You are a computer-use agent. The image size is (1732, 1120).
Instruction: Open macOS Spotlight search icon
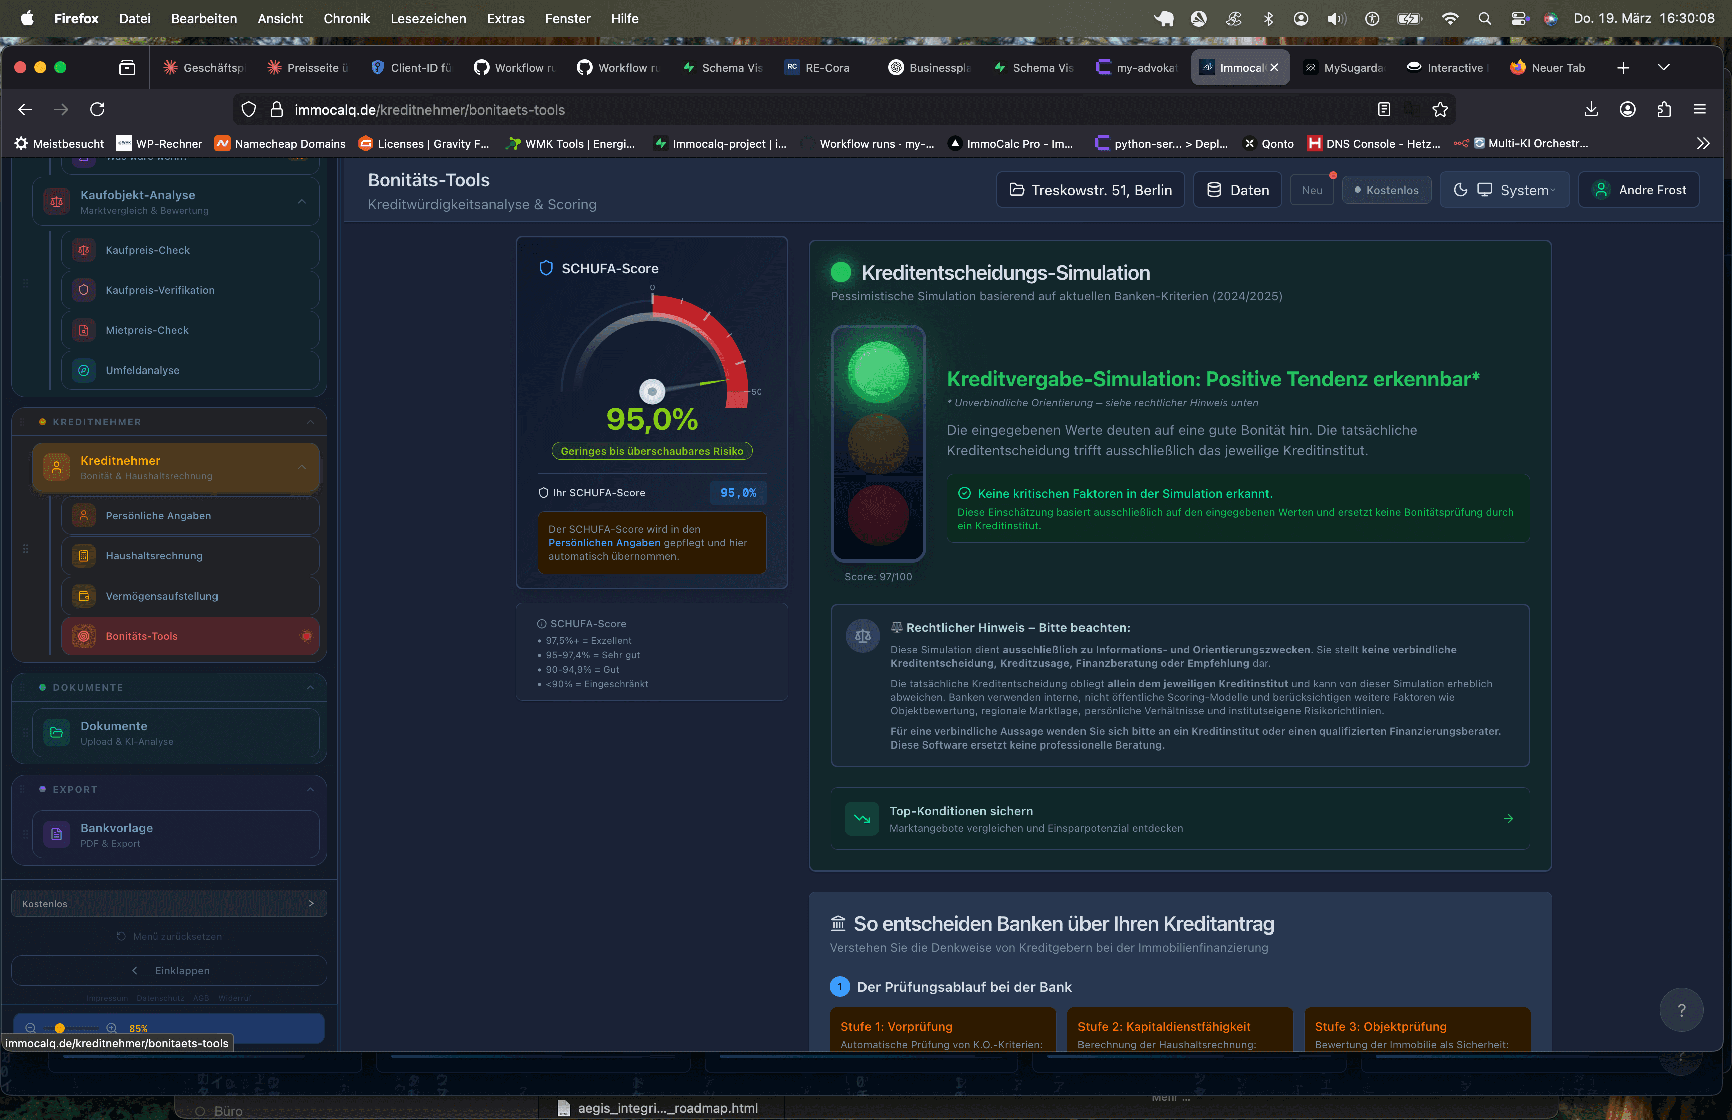click(x=1485, y=18)
